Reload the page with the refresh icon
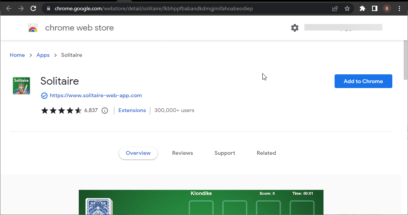 pyautogui.click(x=33, y=8)
